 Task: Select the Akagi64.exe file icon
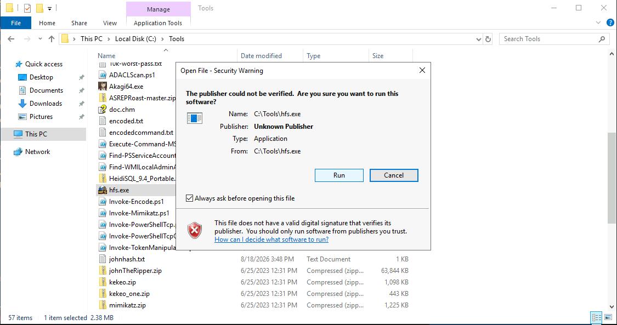coord(103,87)
